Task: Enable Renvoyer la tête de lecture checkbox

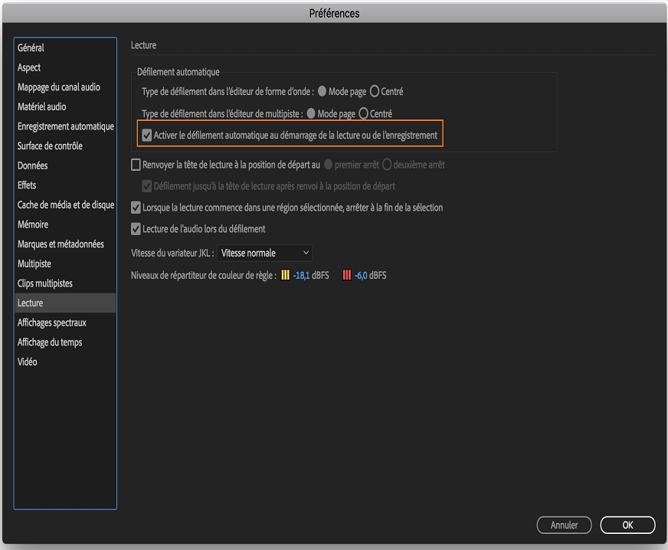Action: [136, 165]
